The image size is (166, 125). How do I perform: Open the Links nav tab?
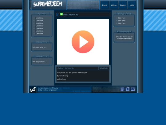point(132,5)
